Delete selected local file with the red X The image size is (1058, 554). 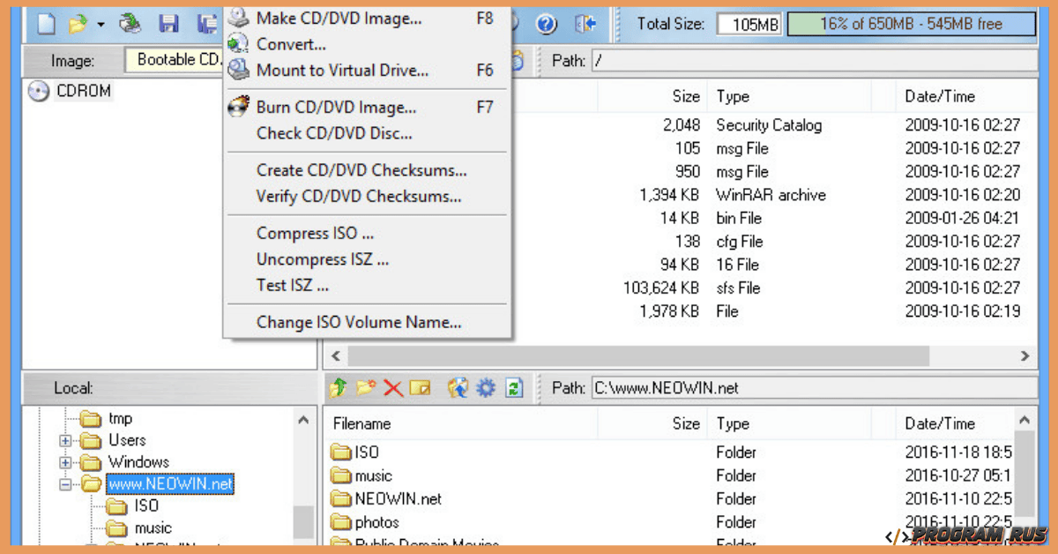pos(391,387)
